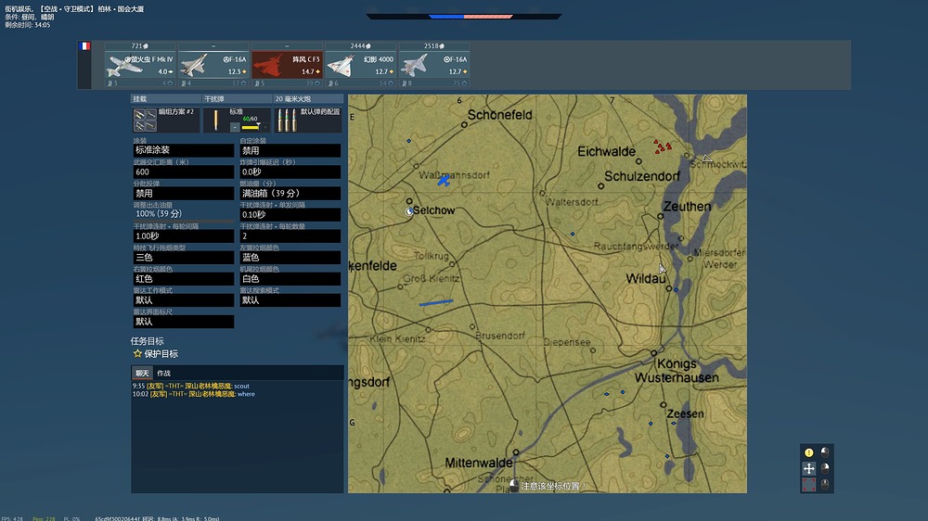The height and width of the screenshot is (521, 928).
Task: Switch to the 聊天 chat tab
Action: pyautogui.click(x=141, y=373)
